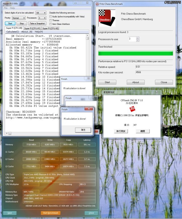Click Stop button in Hyper PI

point(22,23)
